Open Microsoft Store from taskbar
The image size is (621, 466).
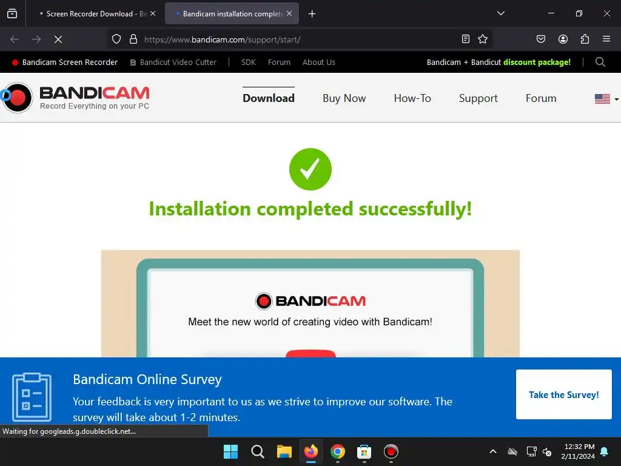364,451
